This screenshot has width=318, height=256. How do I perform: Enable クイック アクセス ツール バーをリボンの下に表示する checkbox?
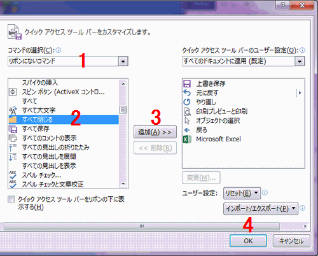(11, 199)
